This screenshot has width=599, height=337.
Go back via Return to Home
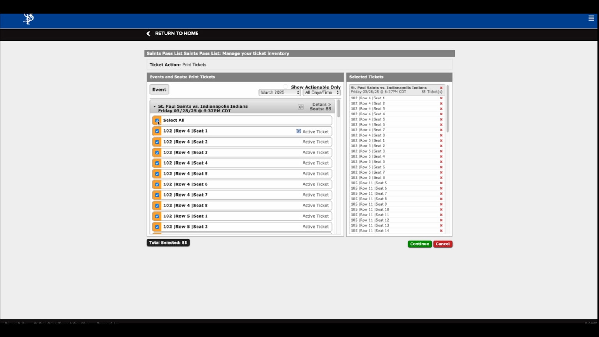[x=172, y=34]
